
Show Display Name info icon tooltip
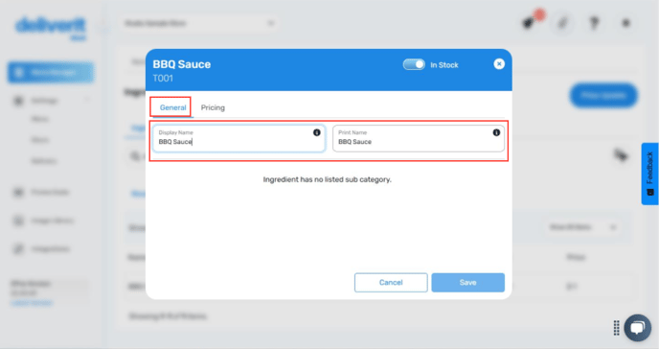coord(316,132)
